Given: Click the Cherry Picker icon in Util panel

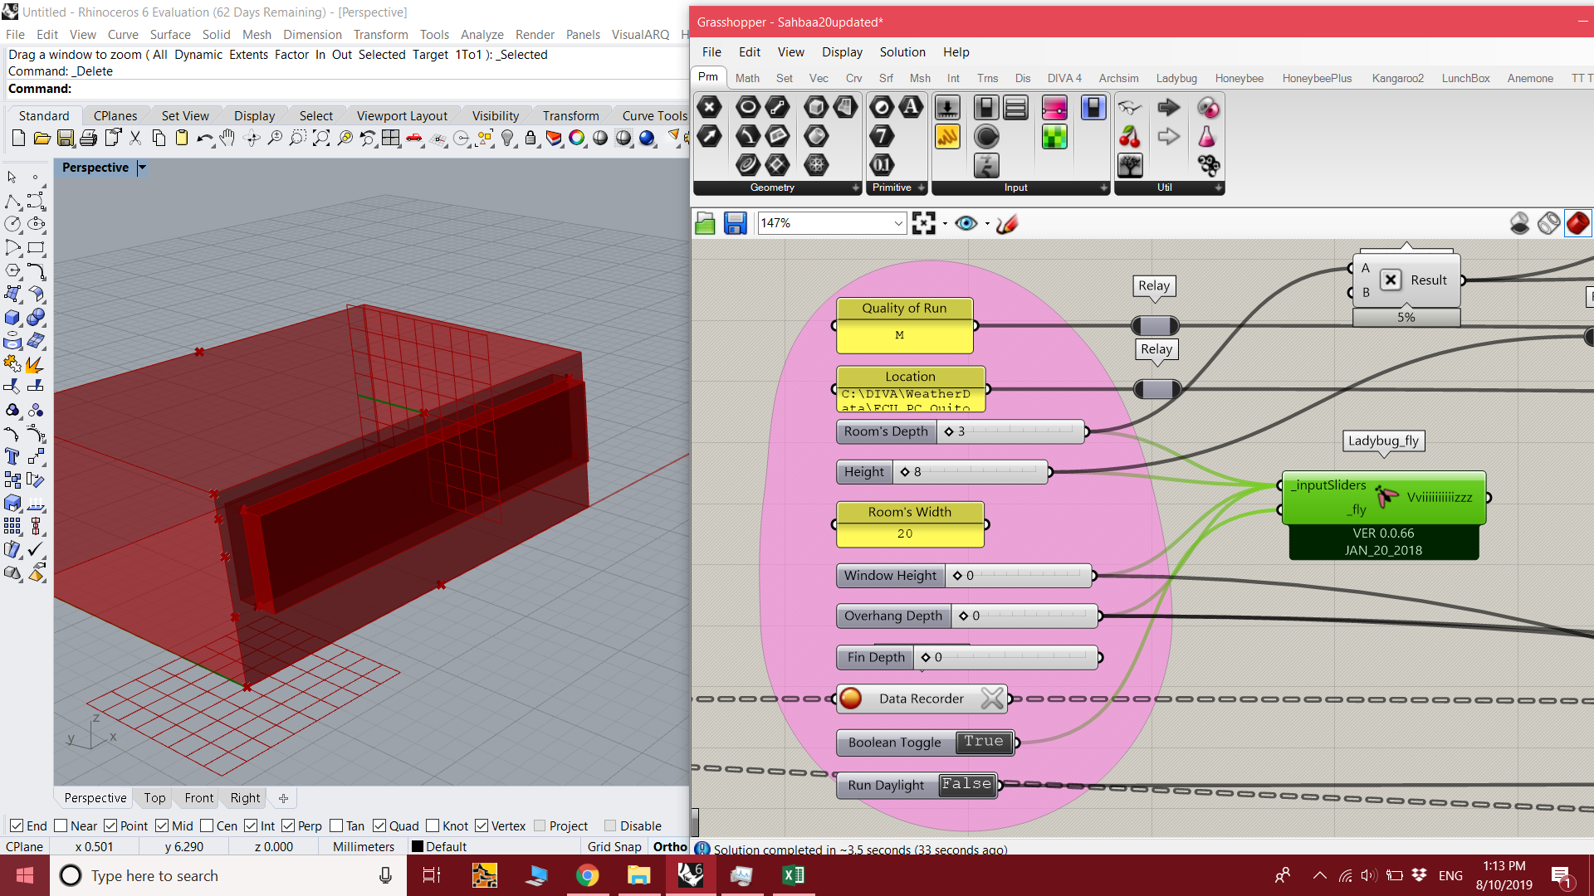Looking at the screenshot, I should point(1130,137).
